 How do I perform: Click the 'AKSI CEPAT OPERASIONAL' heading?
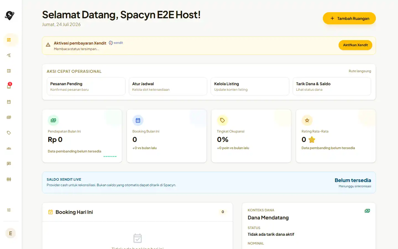74,71
